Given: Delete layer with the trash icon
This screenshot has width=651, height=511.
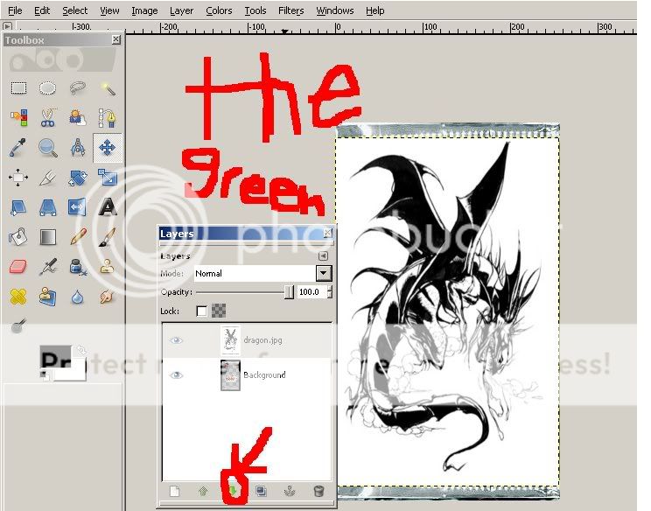Looking at the screenshot, I should [x=318, y=492].
